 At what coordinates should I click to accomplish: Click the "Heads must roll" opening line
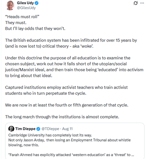coord(22,17)
